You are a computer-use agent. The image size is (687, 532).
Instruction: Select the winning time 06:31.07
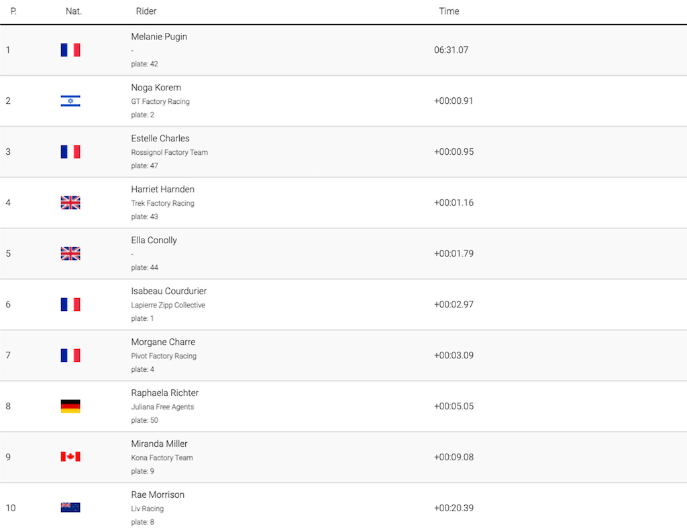click(452, 50)
